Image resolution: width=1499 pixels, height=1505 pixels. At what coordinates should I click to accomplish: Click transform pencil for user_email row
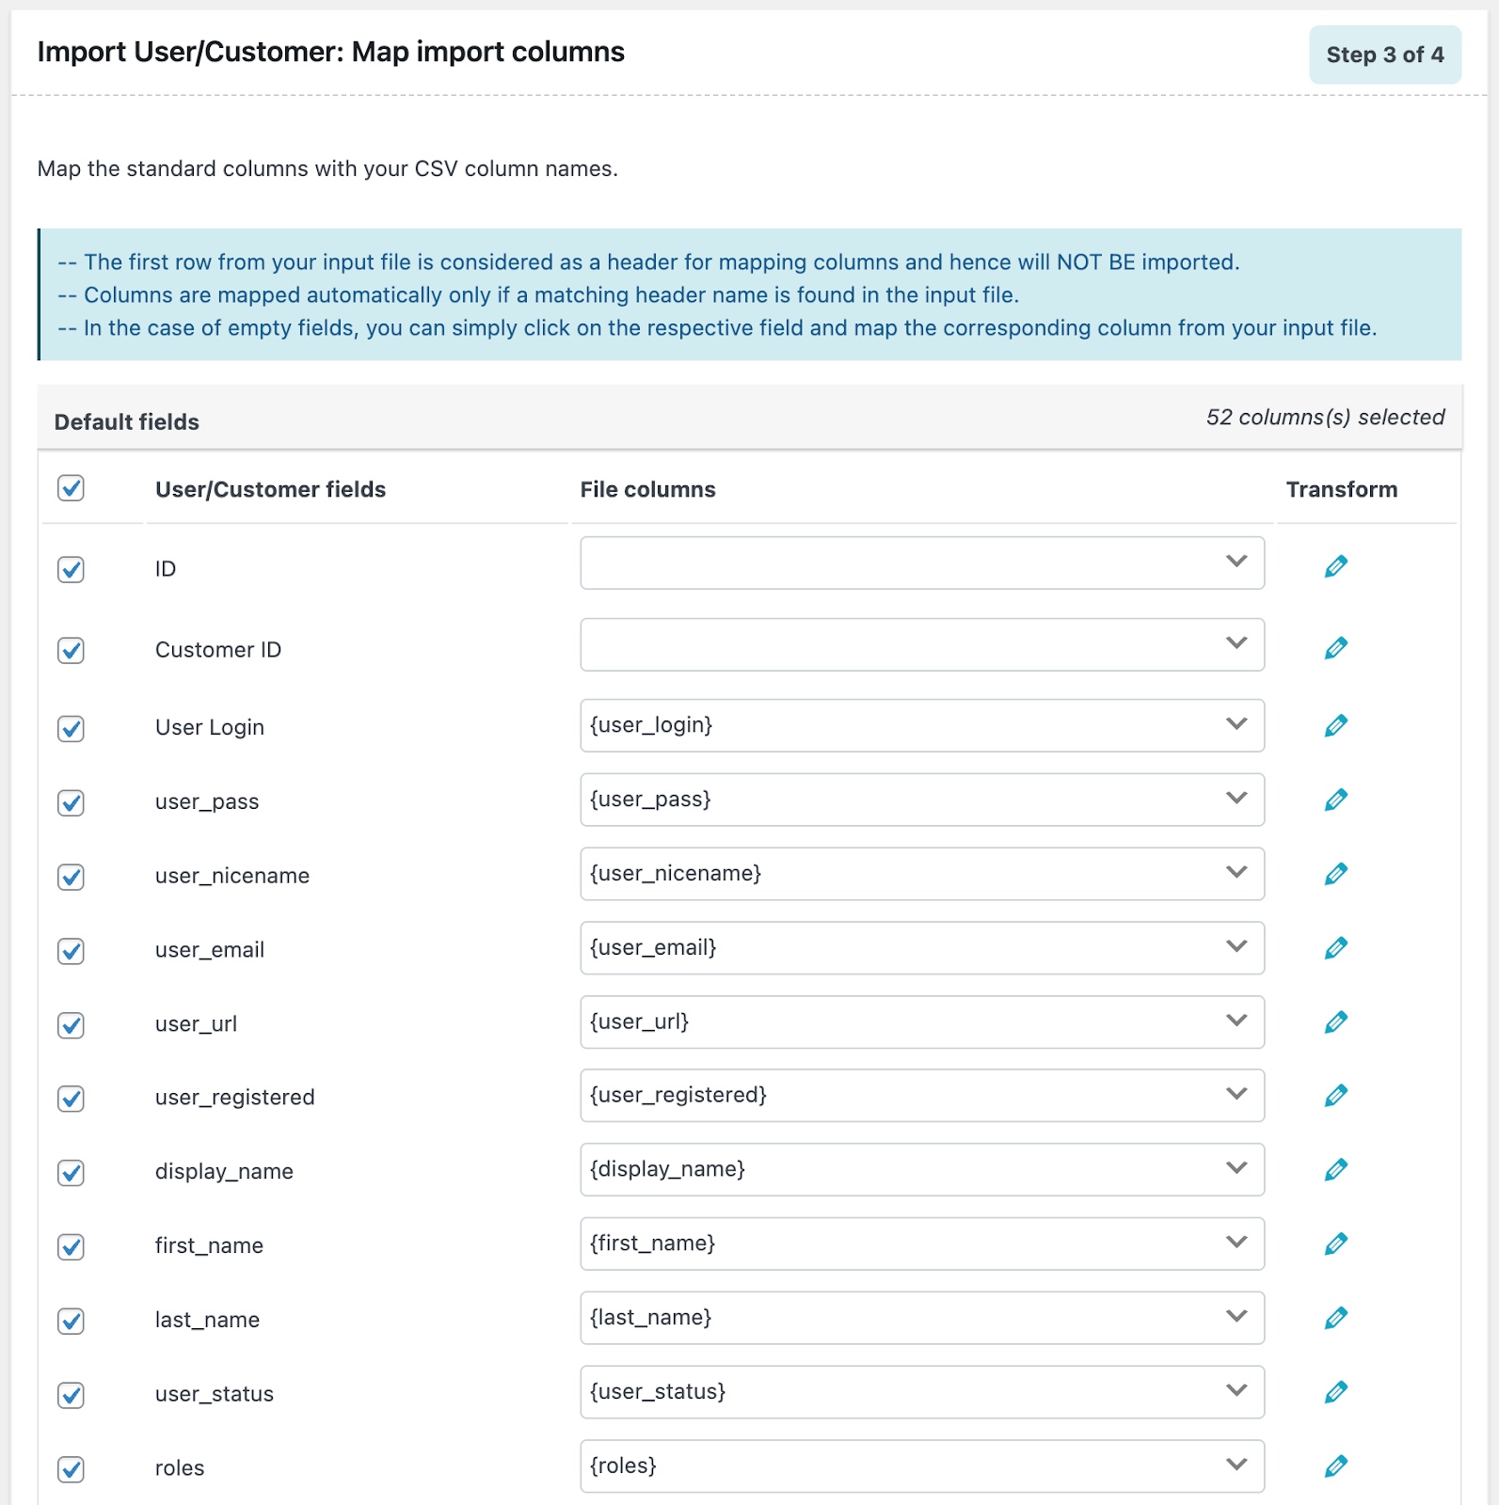[x=1335, y=947]
